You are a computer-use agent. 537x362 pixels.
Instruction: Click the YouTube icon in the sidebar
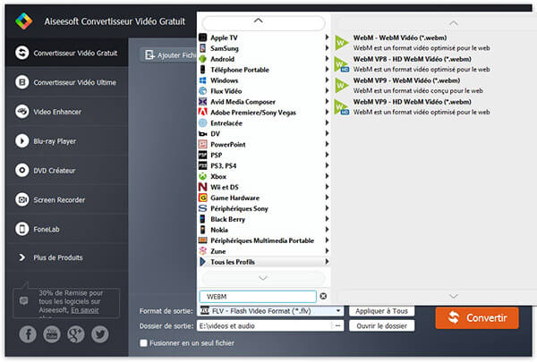52,333
